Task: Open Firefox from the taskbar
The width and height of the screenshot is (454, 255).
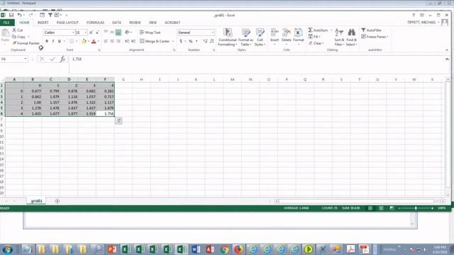Action: [x=238, y=249]
